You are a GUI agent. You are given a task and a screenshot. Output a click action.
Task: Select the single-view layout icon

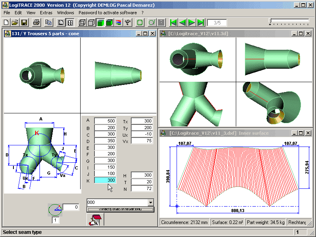61,23
